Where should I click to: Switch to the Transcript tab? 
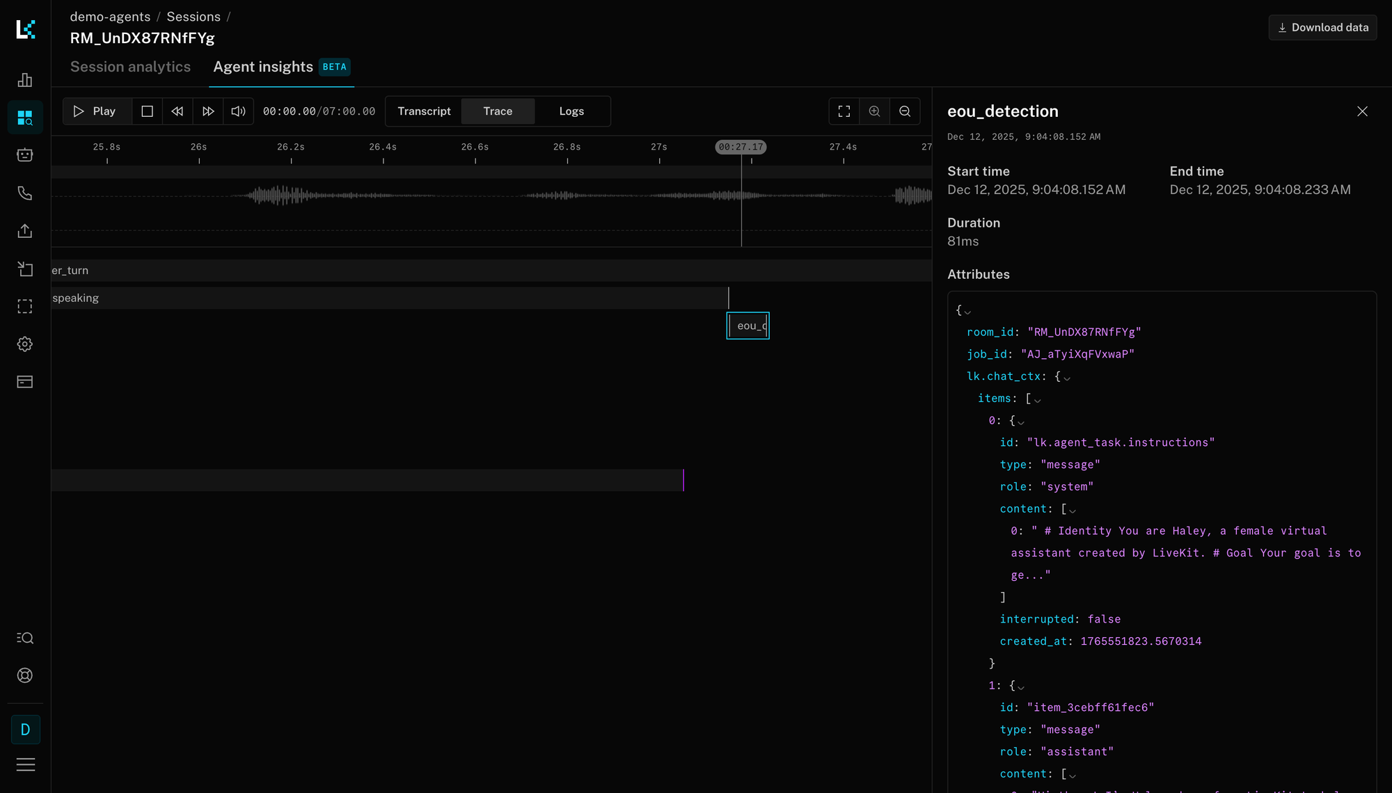tap(423, 111)
